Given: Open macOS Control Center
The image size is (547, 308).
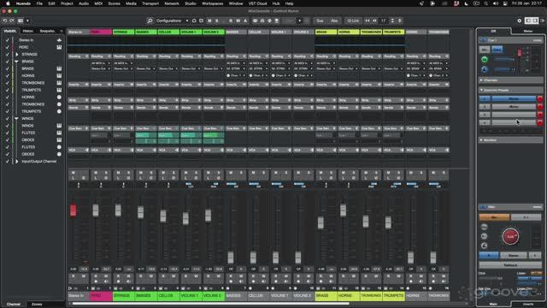Looking at the screenshot, I should coord(505,3).
